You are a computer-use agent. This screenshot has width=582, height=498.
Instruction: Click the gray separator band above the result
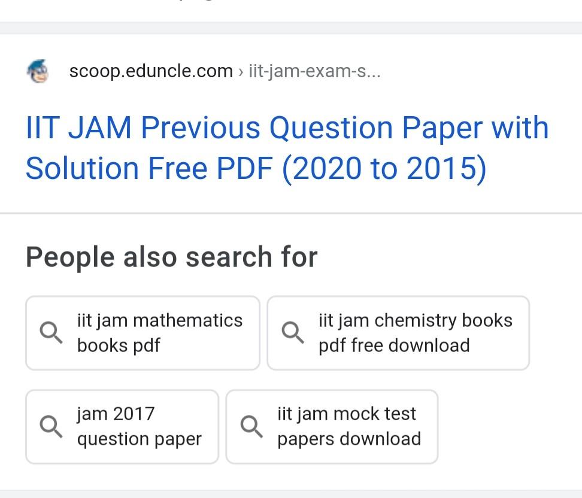coord(291,28)
